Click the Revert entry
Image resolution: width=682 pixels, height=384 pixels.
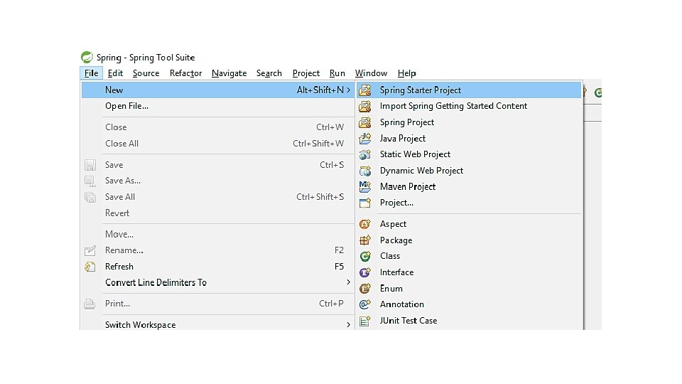[218, 213]
